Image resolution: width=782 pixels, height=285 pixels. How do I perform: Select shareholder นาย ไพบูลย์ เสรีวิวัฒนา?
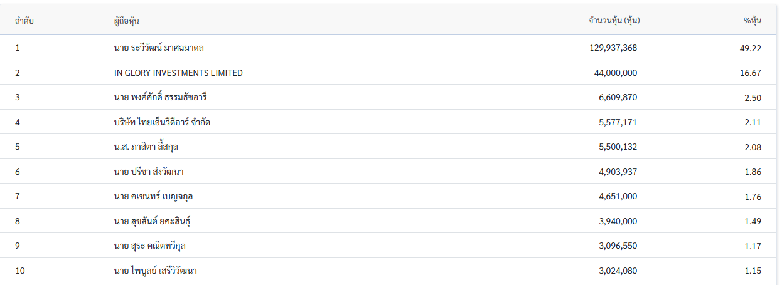pyautogui.click(x=157, y=271)
